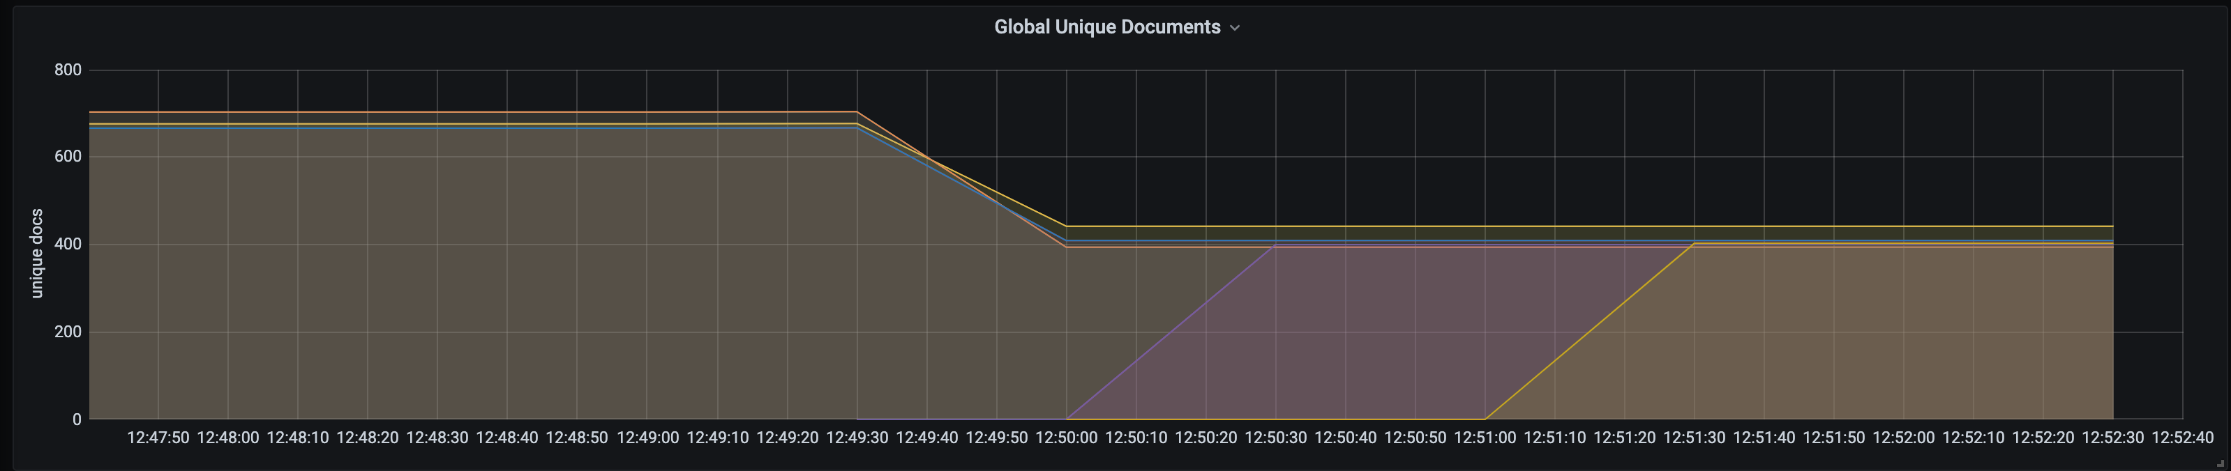The width and height of the screenshot is (2231, 471).
Task: Click the 12:50:00 time label
Action: click(x=1066, y=438)
